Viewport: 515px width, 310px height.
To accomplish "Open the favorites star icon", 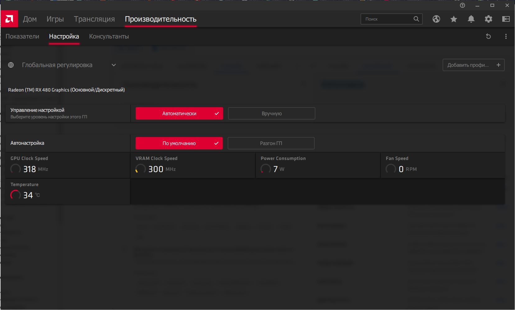I will [x=454, y=19].
